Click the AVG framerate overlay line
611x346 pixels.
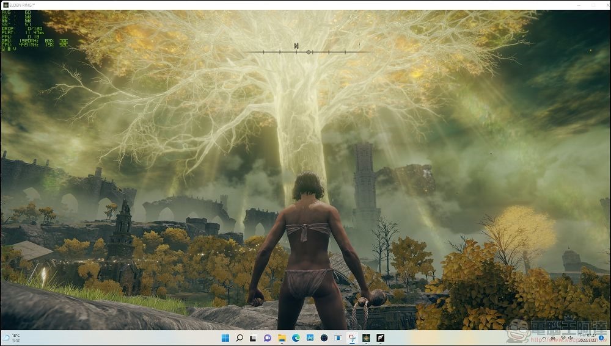click(16, 12)
